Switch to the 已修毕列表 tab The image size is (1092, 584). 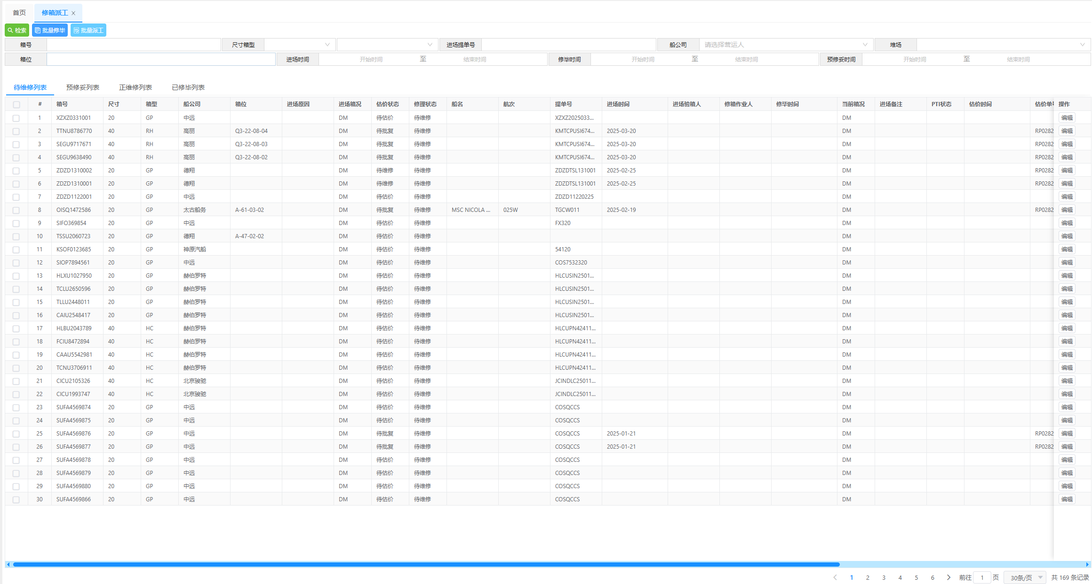coord(188,87)
